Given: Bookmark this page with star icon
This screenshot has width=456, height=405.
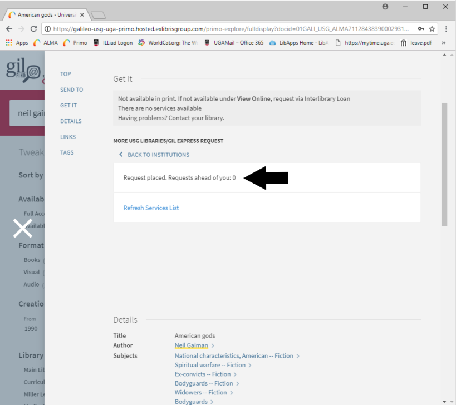Looking at the screenshot, I should 432,29.
